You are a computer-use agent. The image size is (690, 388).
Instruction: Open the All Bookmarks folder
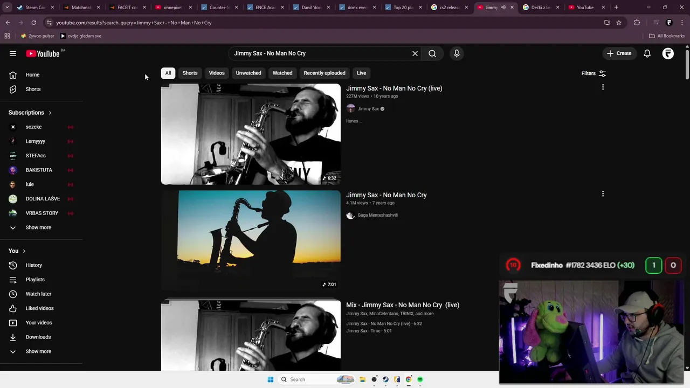[667, 36]
